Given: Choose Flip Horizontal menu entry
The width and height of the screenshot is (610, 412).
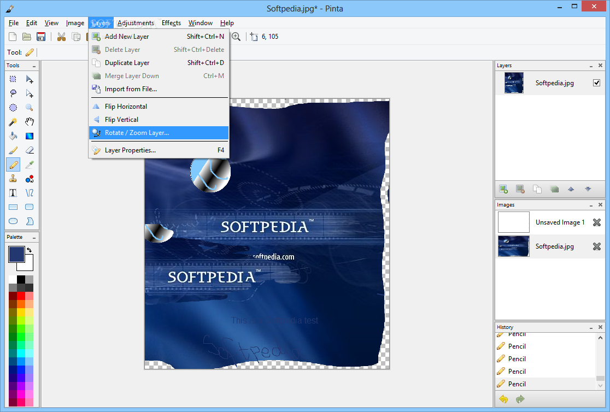Looking at the screenshot, I should click(159, 106).
